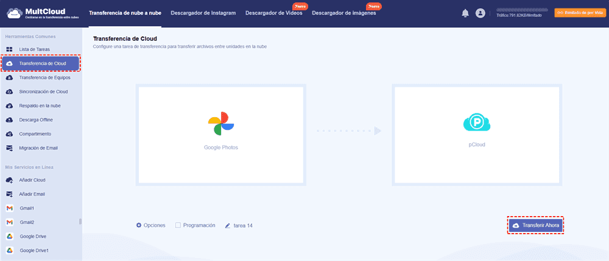Switch to Descargador de Videos tab
609x261 pixels.
pyautogui.click(x=274, y=13)
